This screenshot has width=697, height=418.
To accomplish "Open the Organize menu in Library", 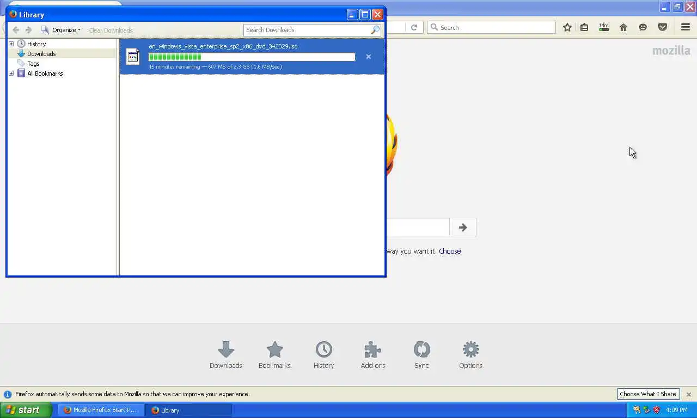I will pos(61,30).
